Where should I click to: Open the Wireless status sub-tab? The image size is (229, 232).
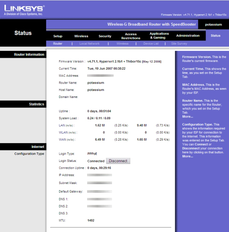point(122,43)
